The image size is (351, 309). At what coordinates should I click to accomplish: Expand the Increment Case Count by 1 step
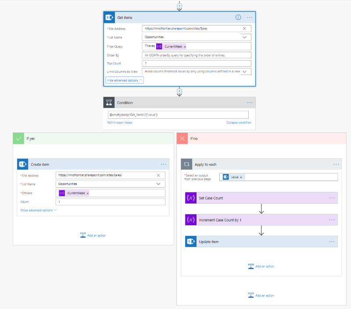[x=261, y=220]
